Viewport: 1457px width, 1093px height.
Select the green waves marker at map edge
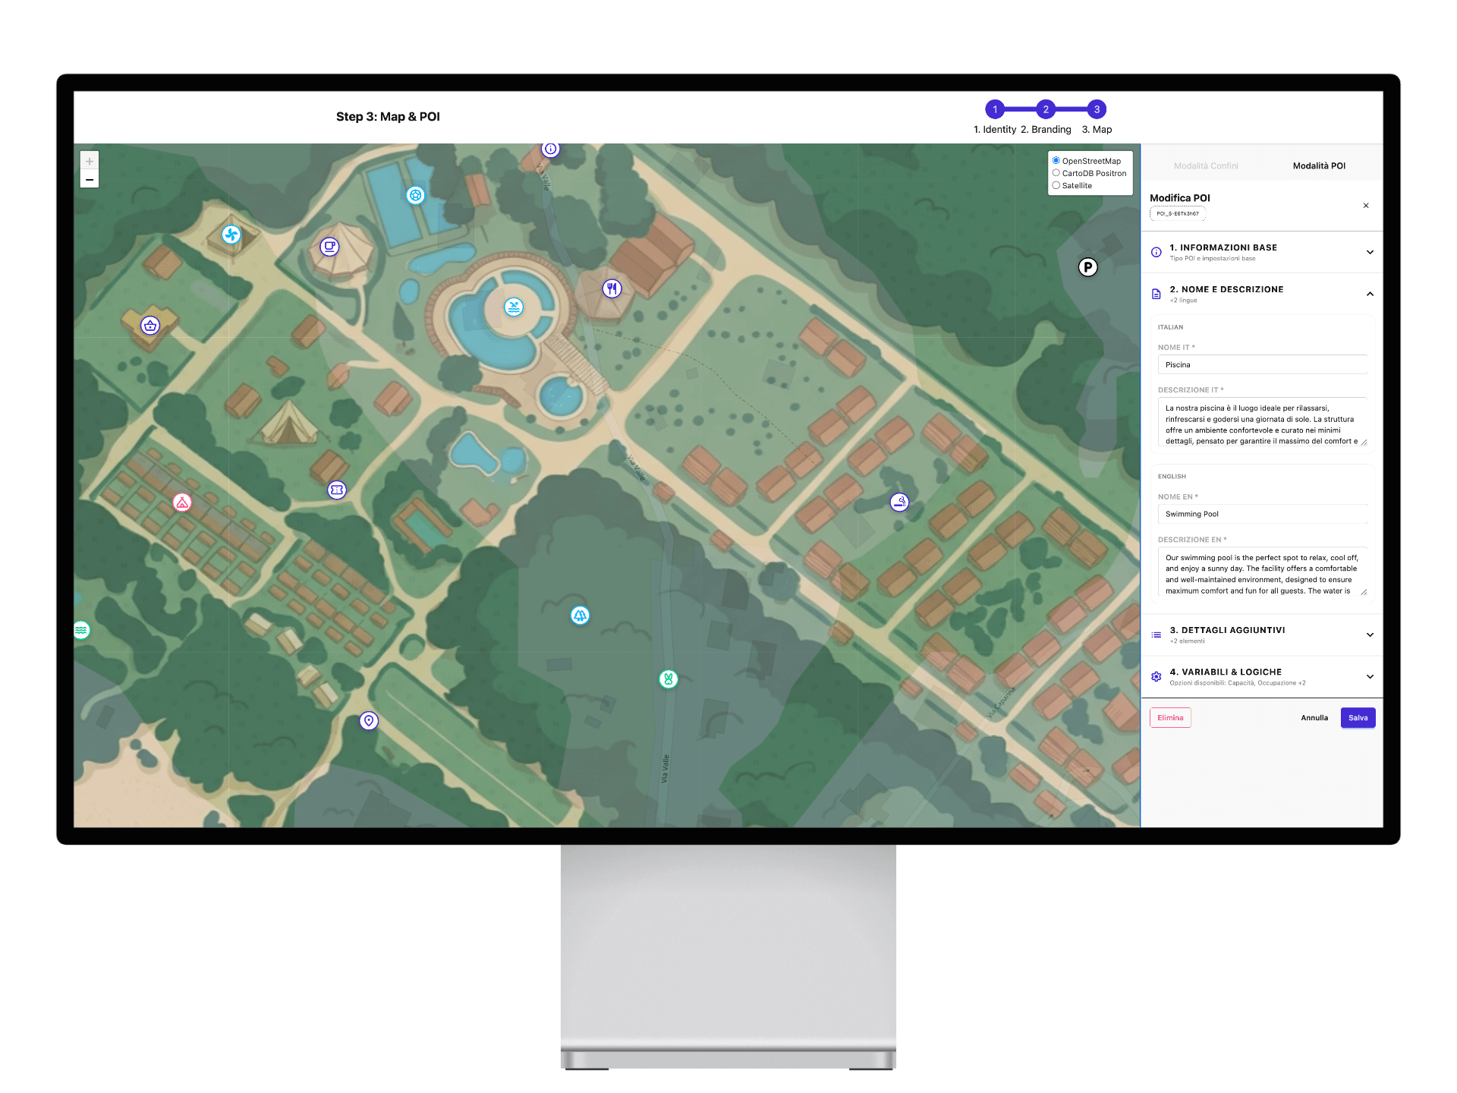pos(81,630)
